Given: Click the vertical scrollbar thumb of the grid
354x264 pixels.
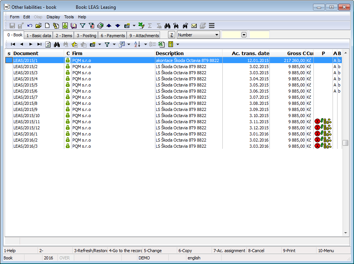Looking at the screenshot, I should tap(346, 143).
